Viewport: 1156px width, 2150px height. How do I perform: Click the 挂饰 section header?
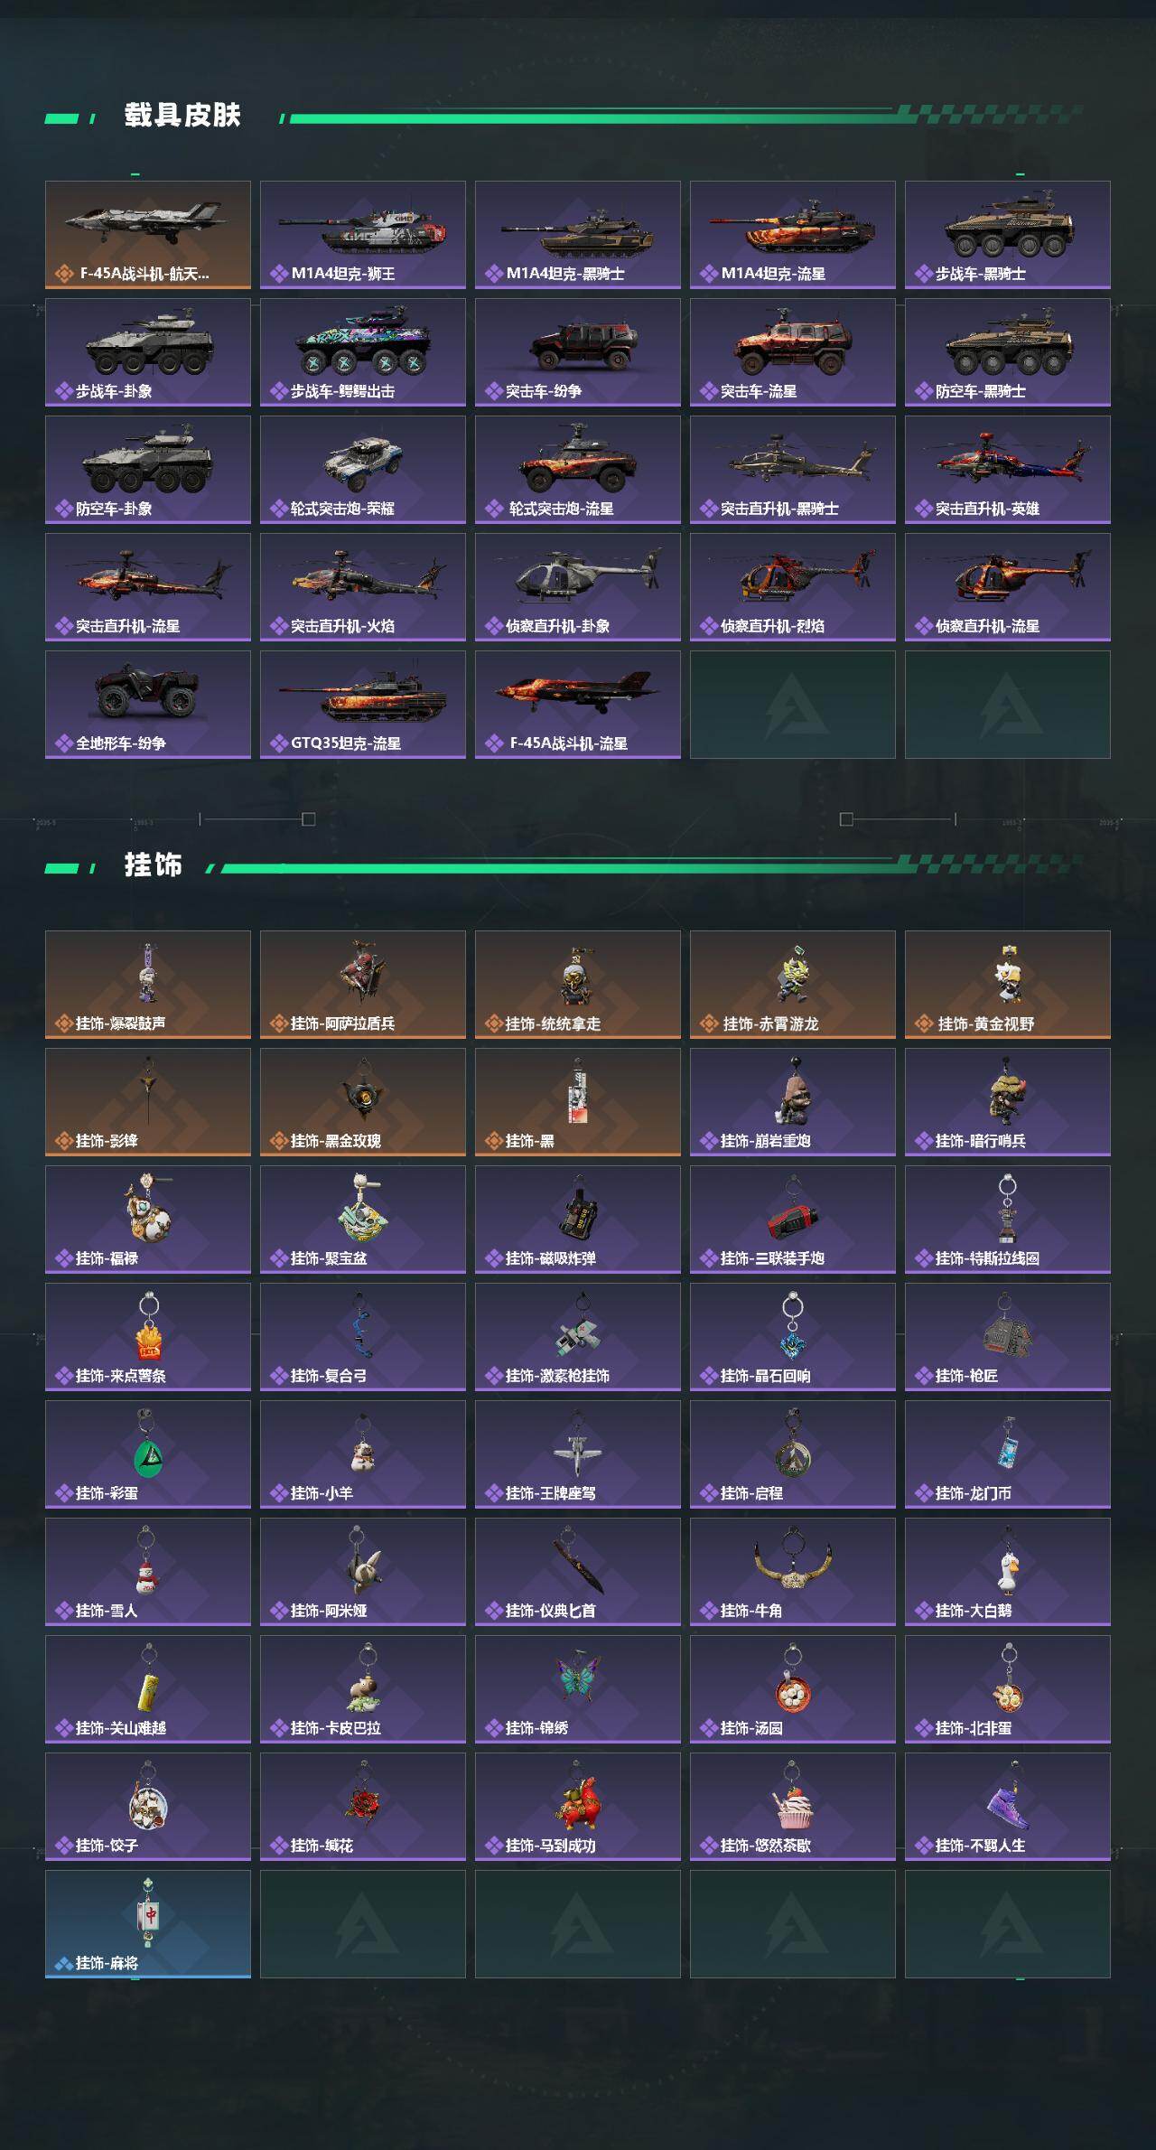(x=154, y=865)
